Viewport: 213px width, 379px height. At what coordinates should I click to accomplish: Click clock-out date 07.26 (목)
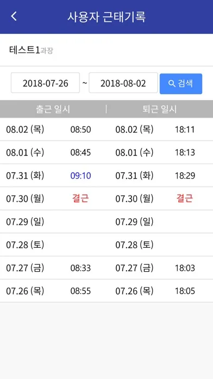point(134,291)
